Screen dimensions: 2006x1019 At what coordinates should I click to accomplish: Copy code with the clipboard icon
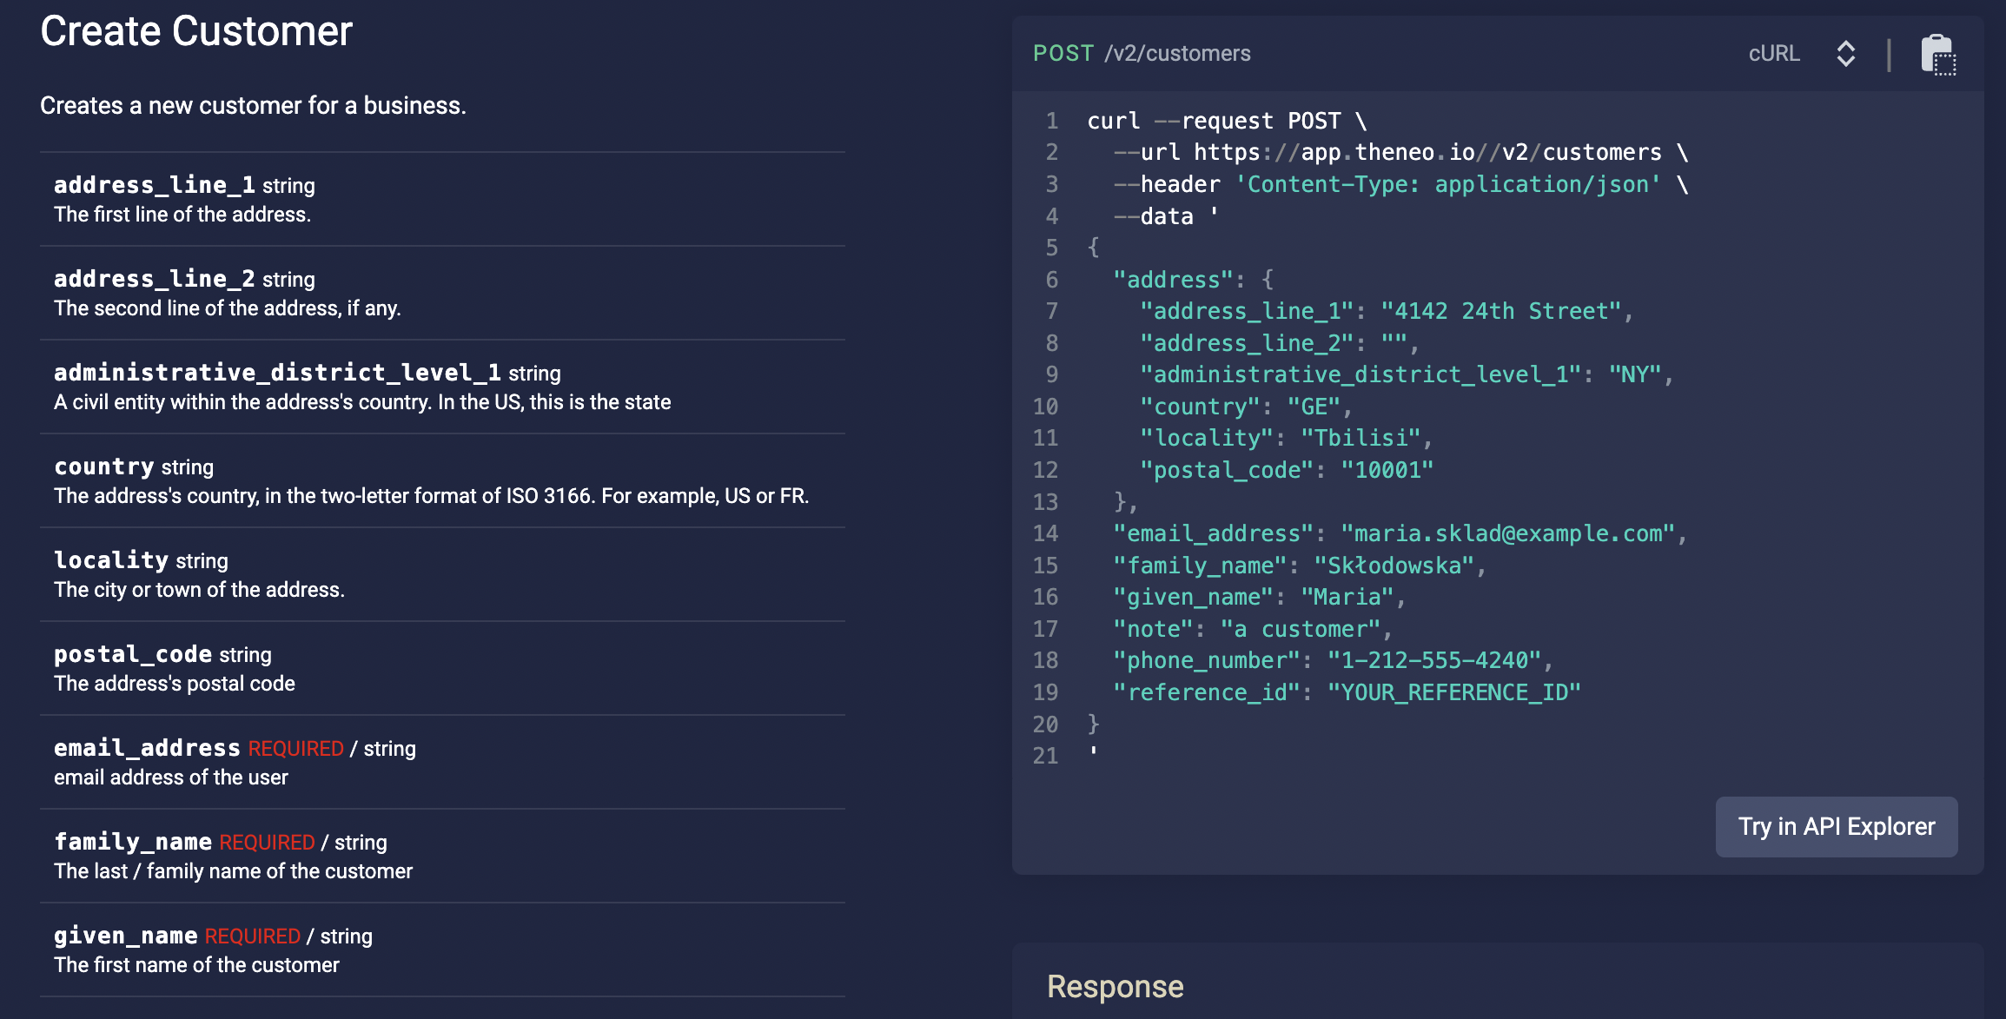(1937, 55)
